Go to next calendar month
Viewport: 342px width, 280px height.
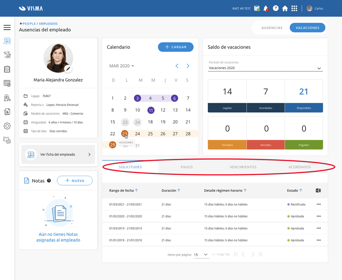[x=188, y=66]
